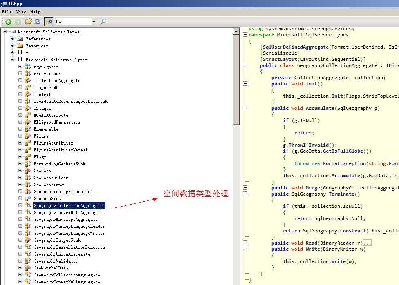The image size is (399, 285).
Task: Expand the folded Merge method
Action: point(245,188)
